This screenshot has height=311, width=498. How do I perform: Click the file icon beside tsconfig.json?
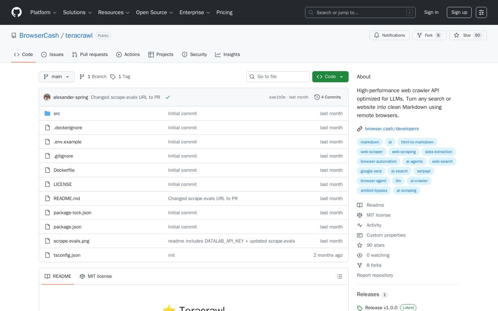(x=47, y=255)
